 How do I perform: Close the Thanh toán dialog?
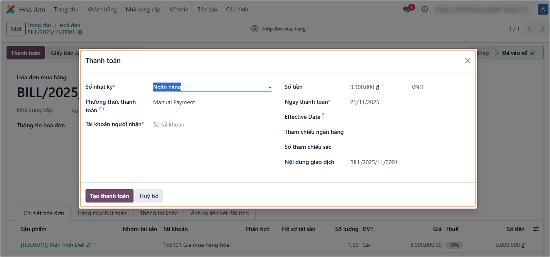pyautogui.click(x=467, y=61)
